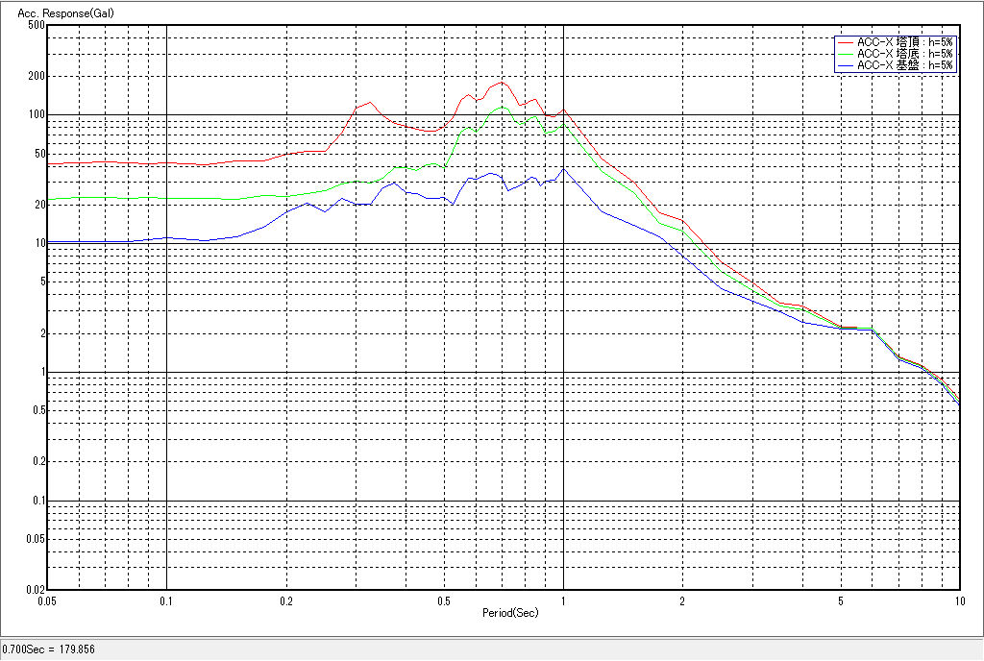Click the 5 tick label on period axis
Image resolution: width=984 pixels, height=661 pixels.
(x=841, y=600)
